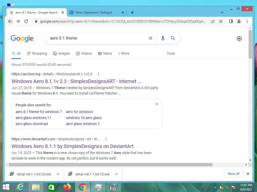Reload the Google search page
Screen dimensions: 257x192
[26, 21]
